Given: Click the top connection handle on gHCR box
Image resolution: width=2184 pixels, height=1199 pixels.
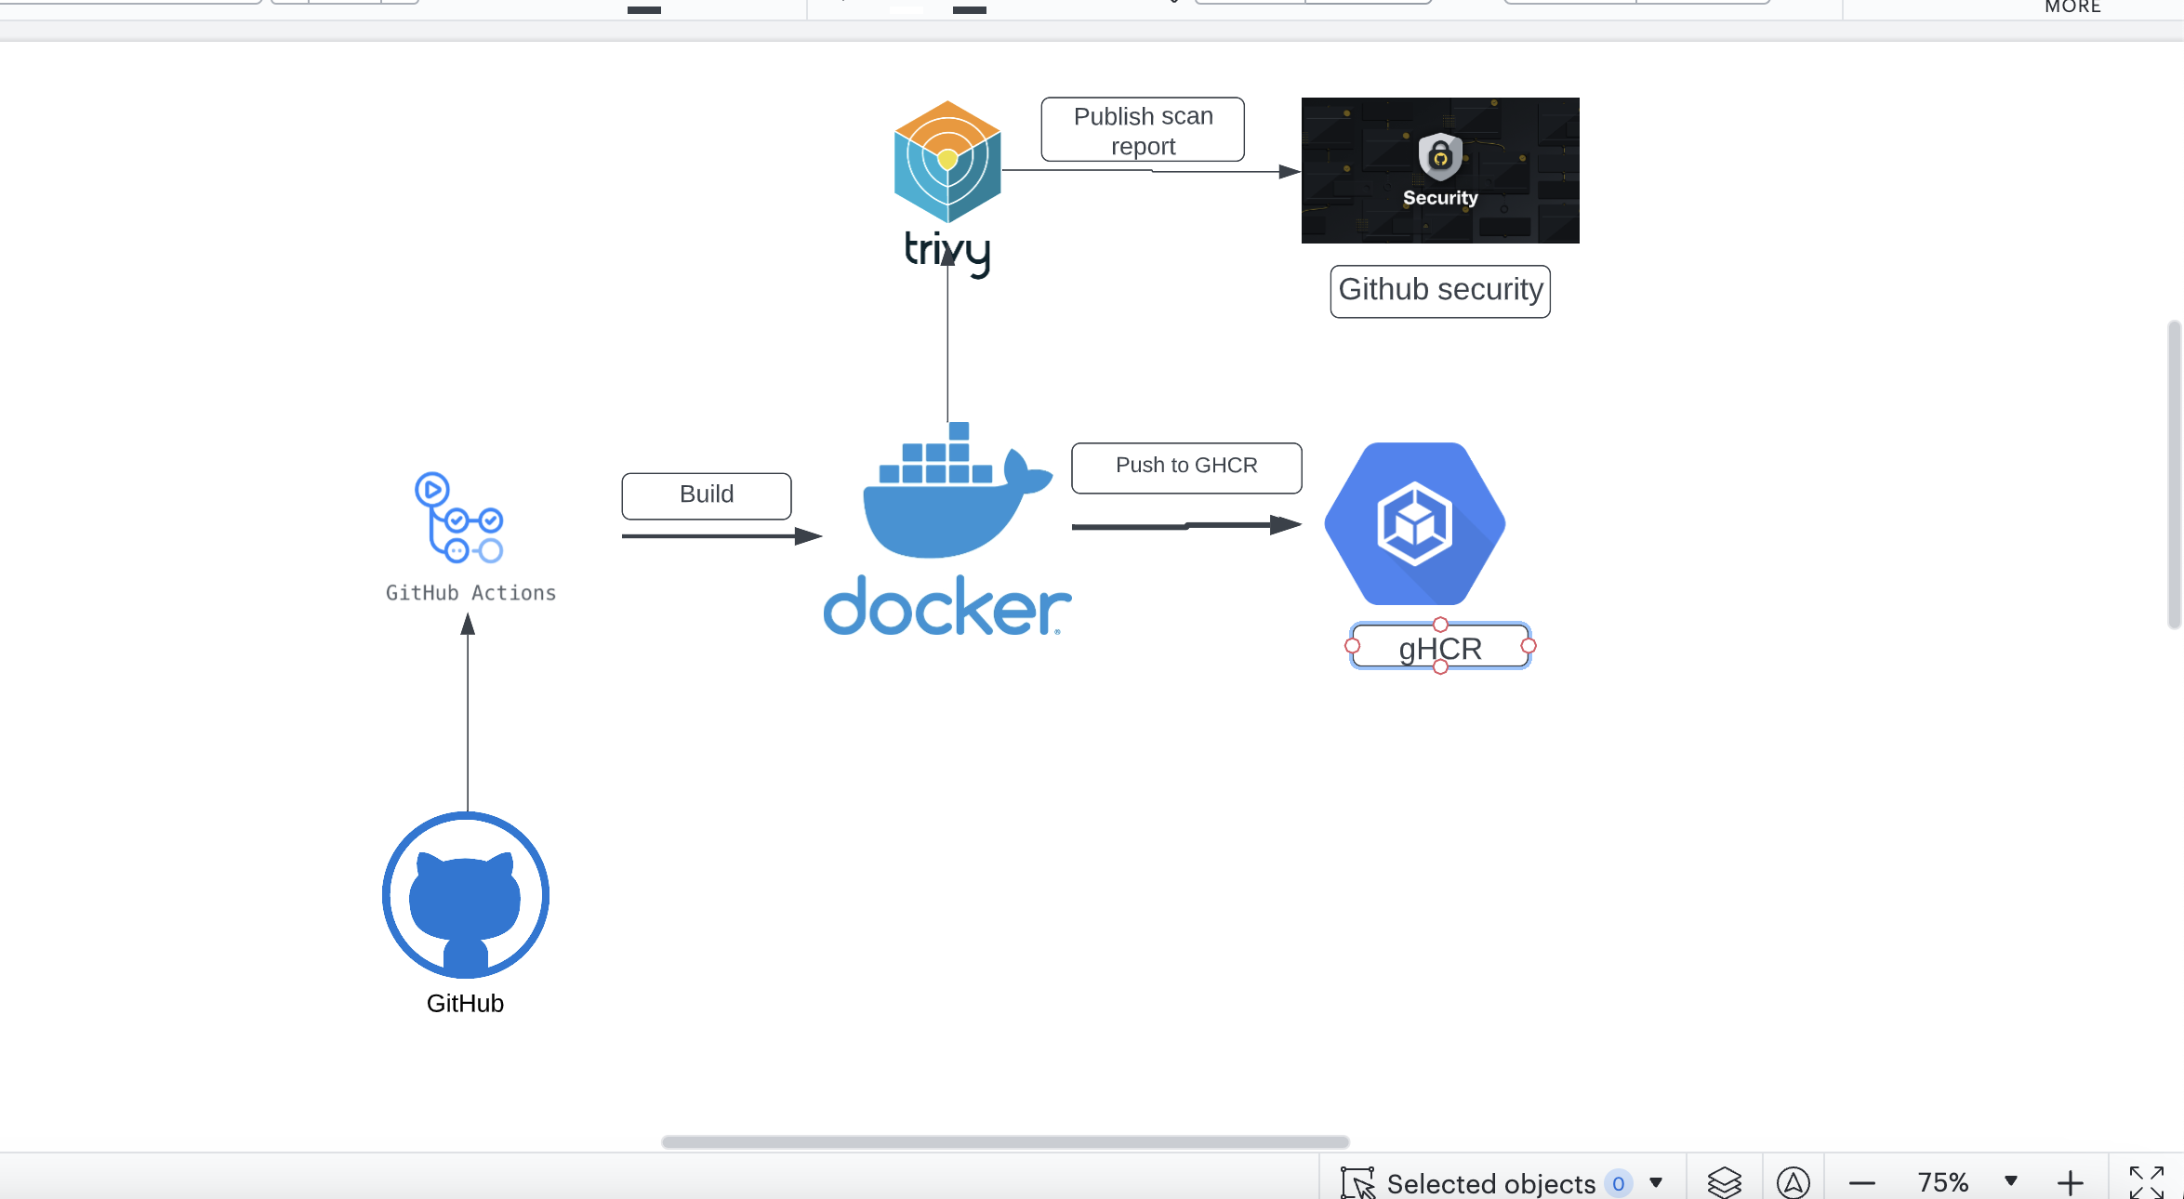Looking at the screenshot, I should [1440, 625].
